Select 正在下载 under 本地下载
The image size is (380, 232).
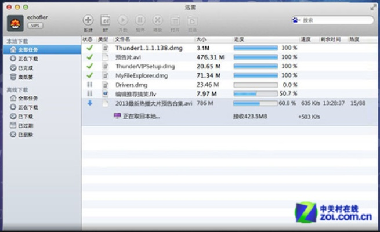27,59
